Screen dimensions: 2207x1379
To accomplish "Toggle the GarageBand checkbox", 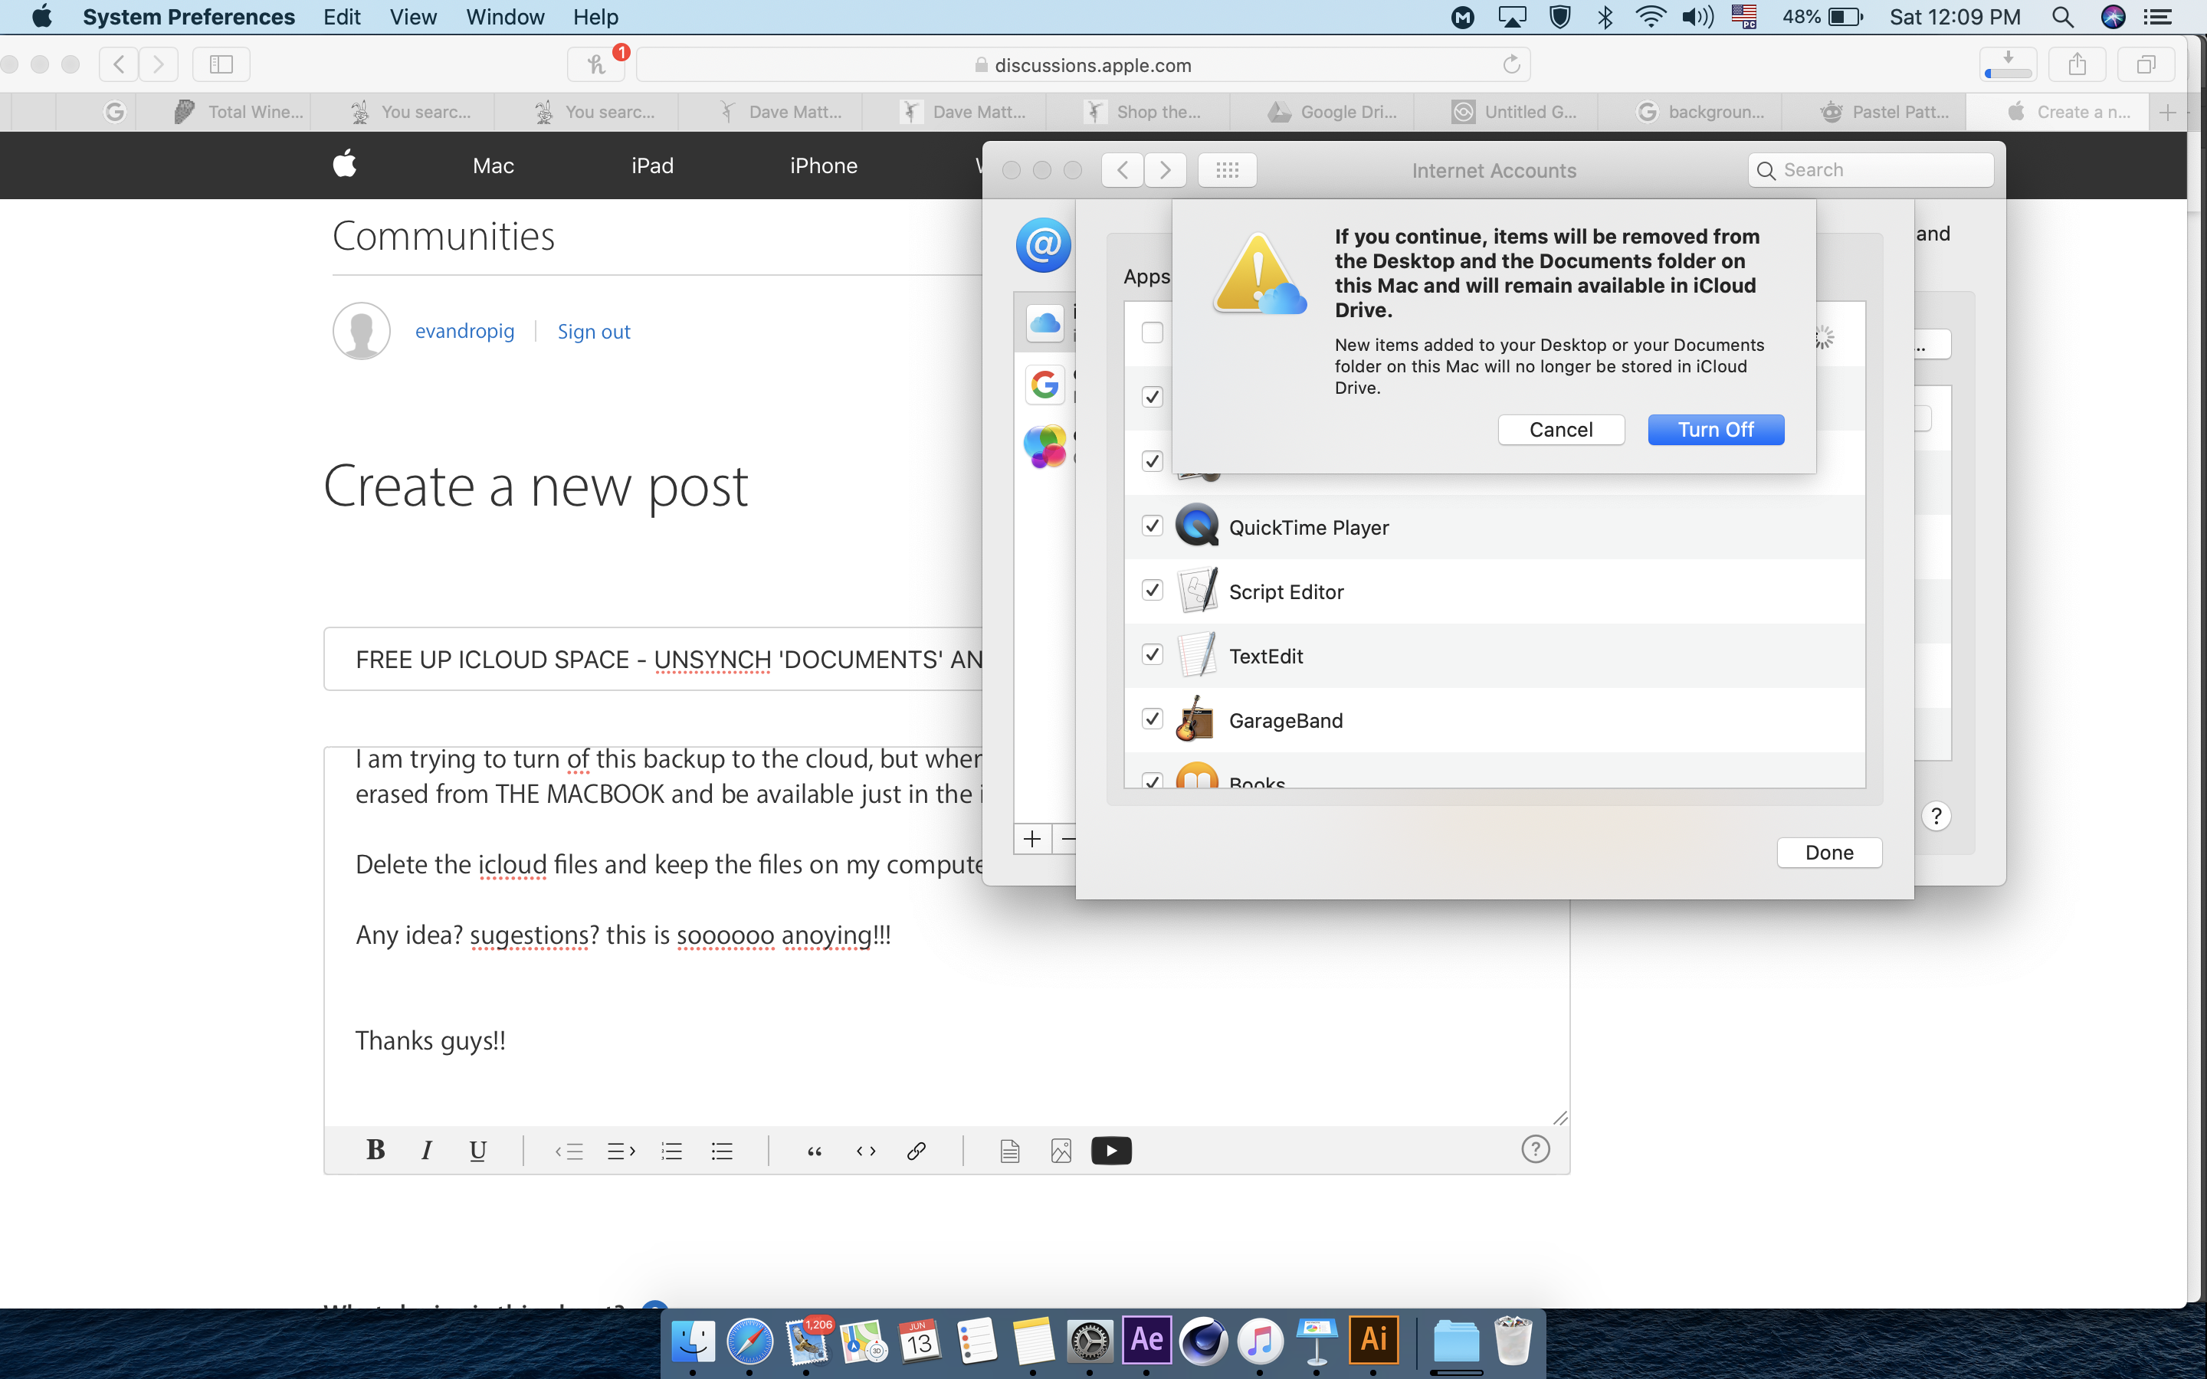I will click(1152, 719).
